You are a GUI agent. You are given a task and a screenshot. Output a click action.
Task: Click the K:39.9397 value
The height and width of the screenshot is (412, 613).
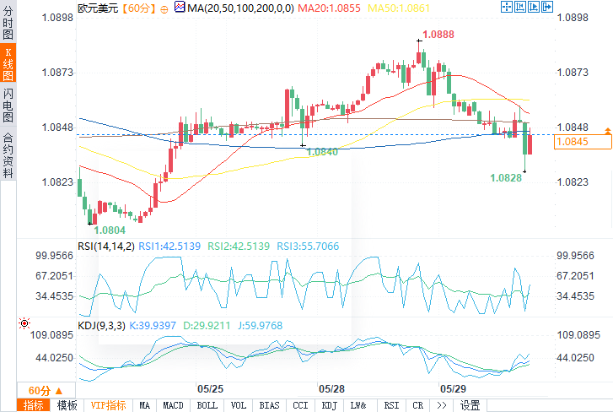(153, 326)
